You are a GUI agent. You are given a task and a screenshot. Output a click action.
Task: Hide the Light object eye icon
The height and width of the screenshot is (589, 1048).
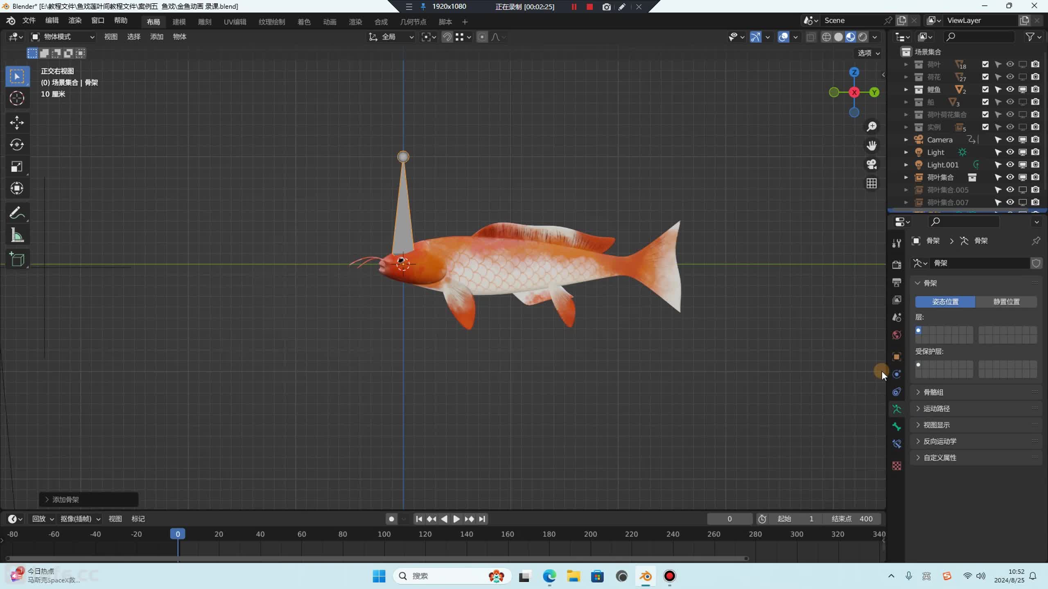click(x=1010, y=152)
